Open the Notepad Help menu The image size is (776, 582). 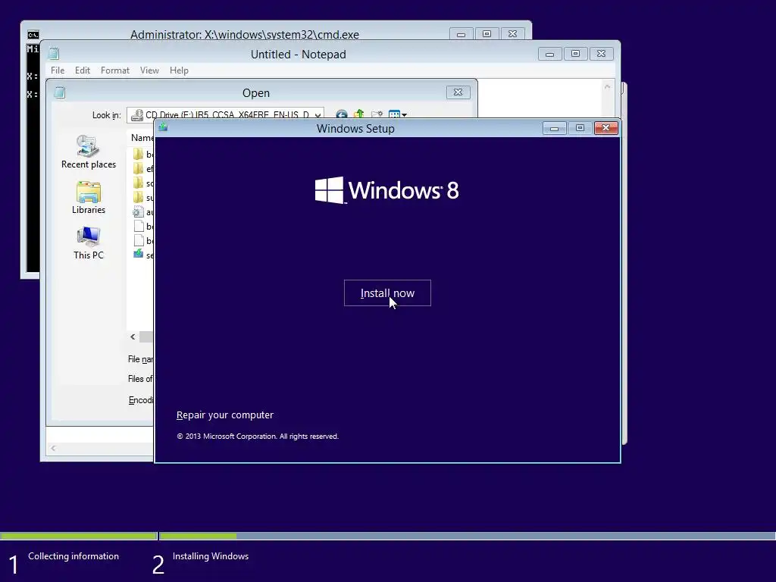click(x=179, y=70)
